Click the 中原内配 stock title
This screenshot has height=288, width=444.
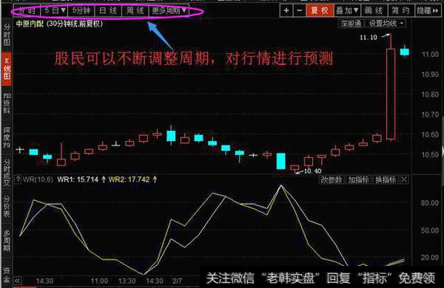coord(30,24)
